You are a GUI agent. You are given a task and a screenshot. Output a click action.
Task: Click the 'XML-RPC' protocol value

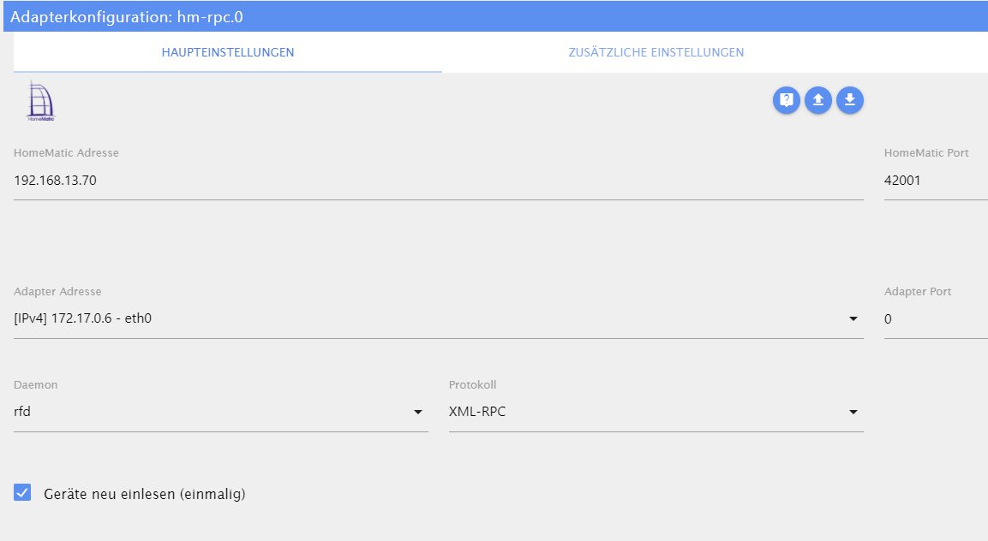(x=477, y=411)
